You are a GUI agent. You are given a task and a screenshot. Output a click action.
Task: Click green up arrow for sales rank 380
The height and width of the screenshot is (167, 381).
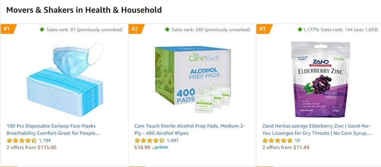click(x=167, y=29)
